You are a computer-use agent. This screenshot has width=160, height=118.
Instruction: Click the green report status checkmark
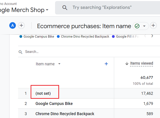click(137, 26)
